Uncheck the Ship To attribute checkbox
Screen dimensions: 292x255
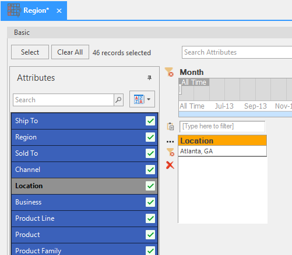coord(150,121)
